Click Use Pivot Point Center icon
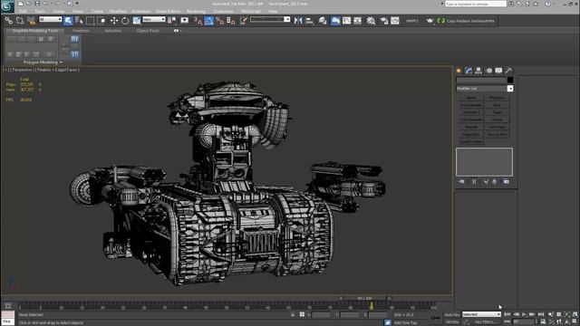 (171, 21)
